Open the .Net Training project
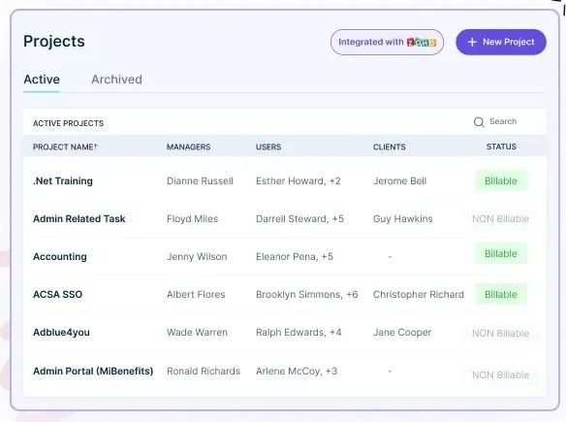This screenshot has height=422, width=566. 63,181
